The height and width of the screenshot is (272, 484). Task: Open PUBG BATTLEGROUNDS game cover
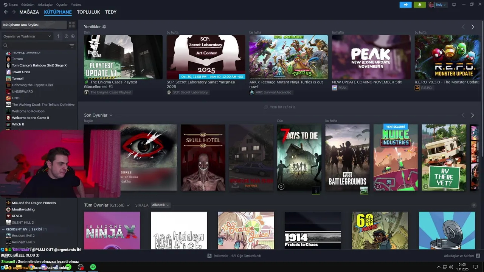click(347, 158)
